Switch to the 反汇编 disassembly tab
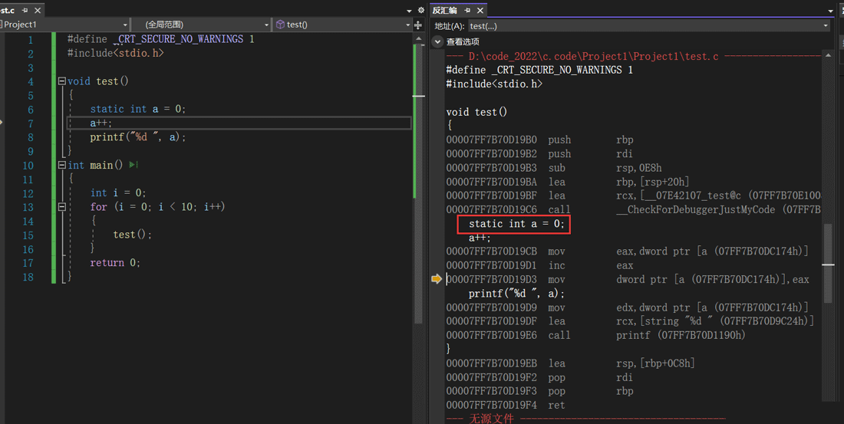 point(444,10)
